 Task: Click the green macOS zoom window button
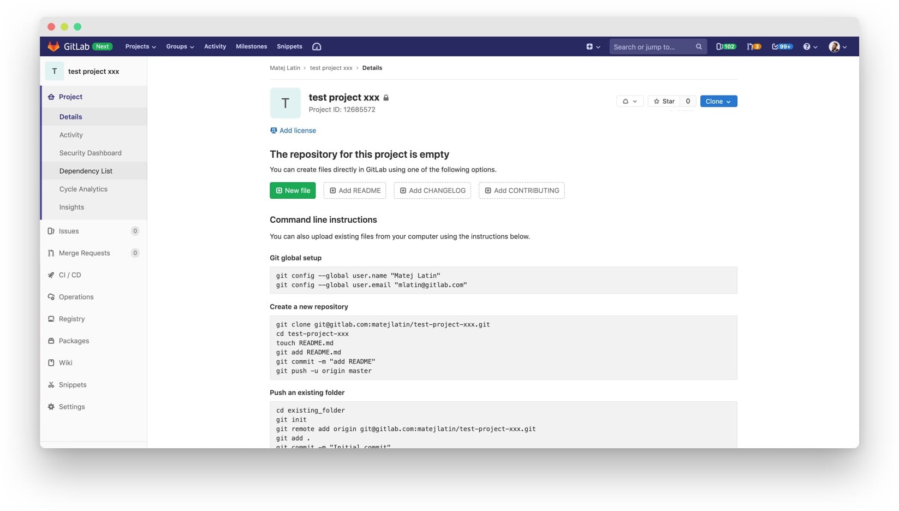[x=78, y=27]
